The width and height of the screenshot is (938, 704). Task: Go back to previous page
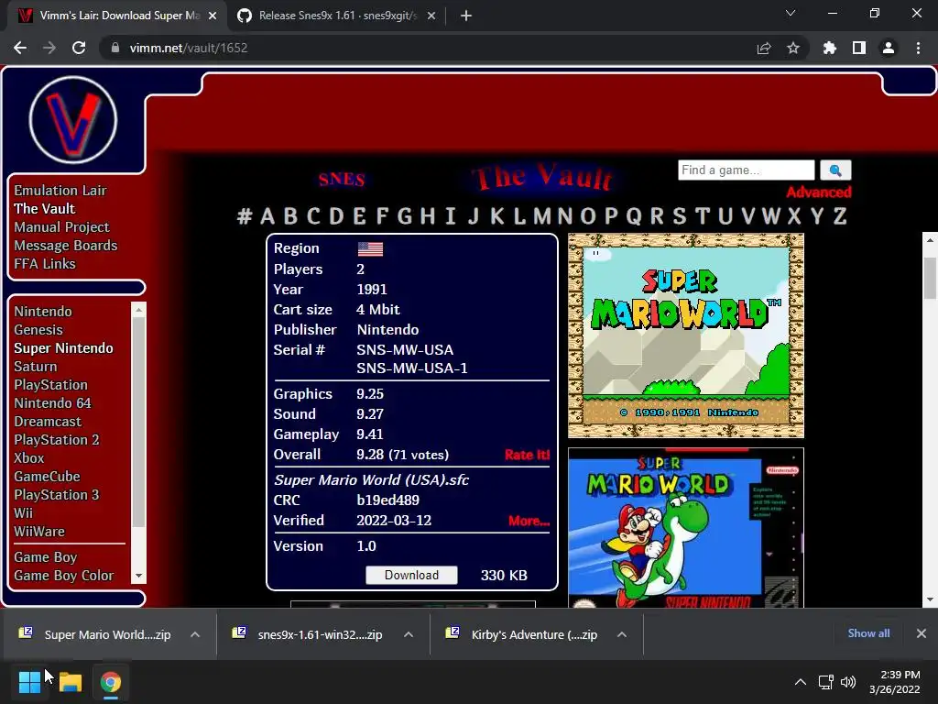tap(20, 48)
